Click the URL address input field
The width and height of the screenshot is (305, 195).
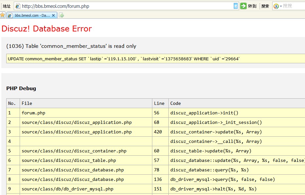pyautogui.click(x=127, y=6)
